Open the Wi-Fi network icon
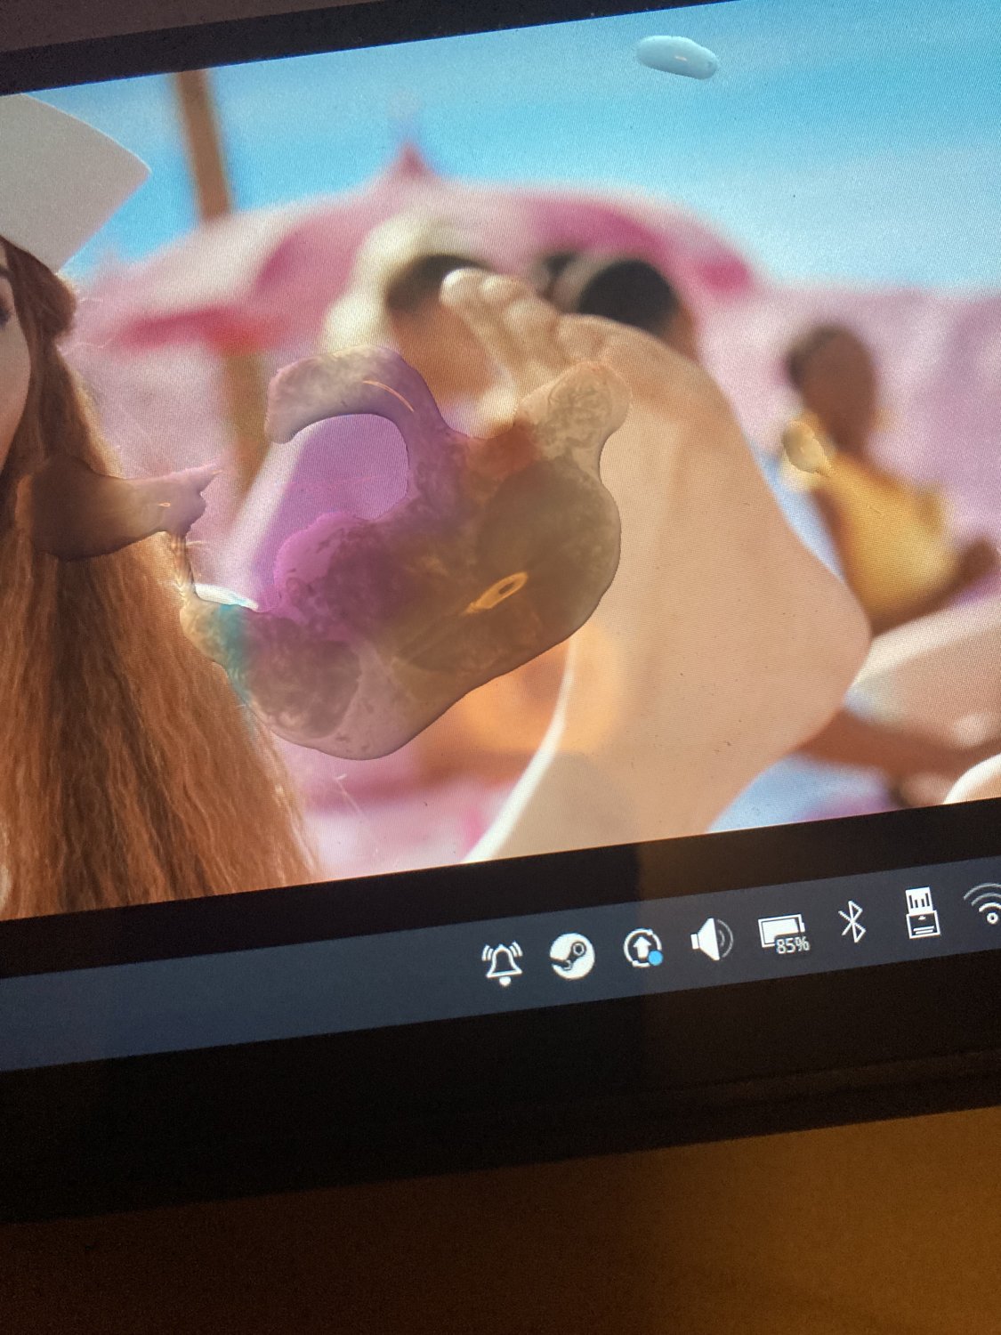This screenshot has width=1001, height=1335. [984, 906]
